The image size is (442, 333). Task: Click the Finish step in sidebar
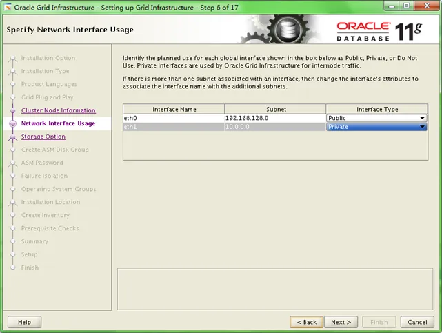point(30,268)
